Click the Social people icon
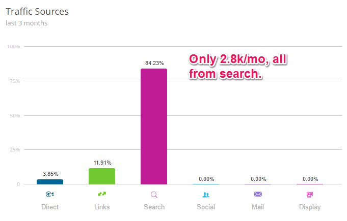 206,195
